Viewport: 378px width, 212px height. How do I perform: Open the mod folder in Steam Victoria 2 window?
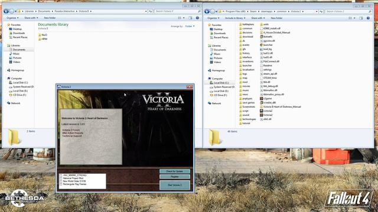(243, 82)
